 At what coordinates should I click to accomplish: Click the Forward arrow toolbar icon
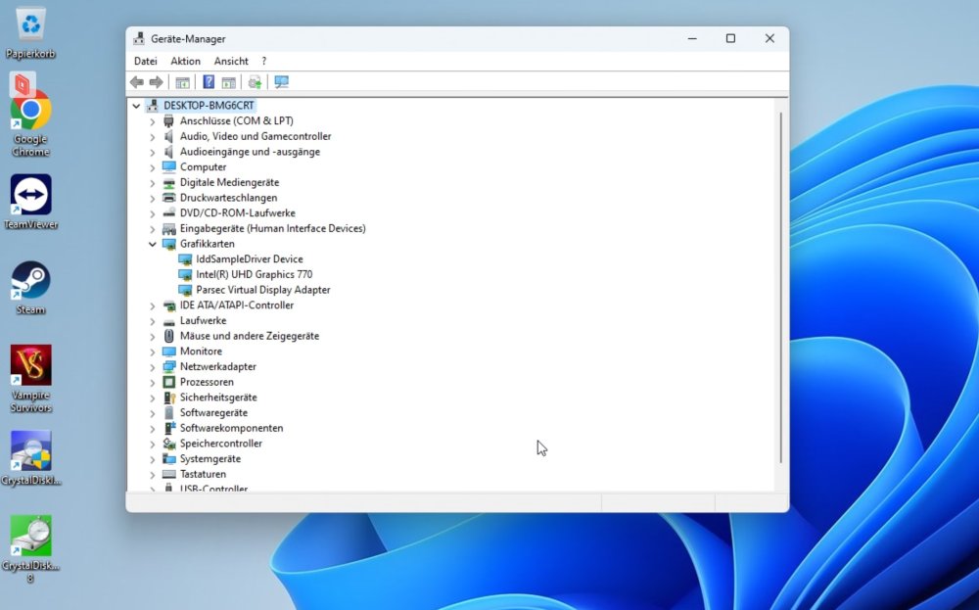[156, 82]
